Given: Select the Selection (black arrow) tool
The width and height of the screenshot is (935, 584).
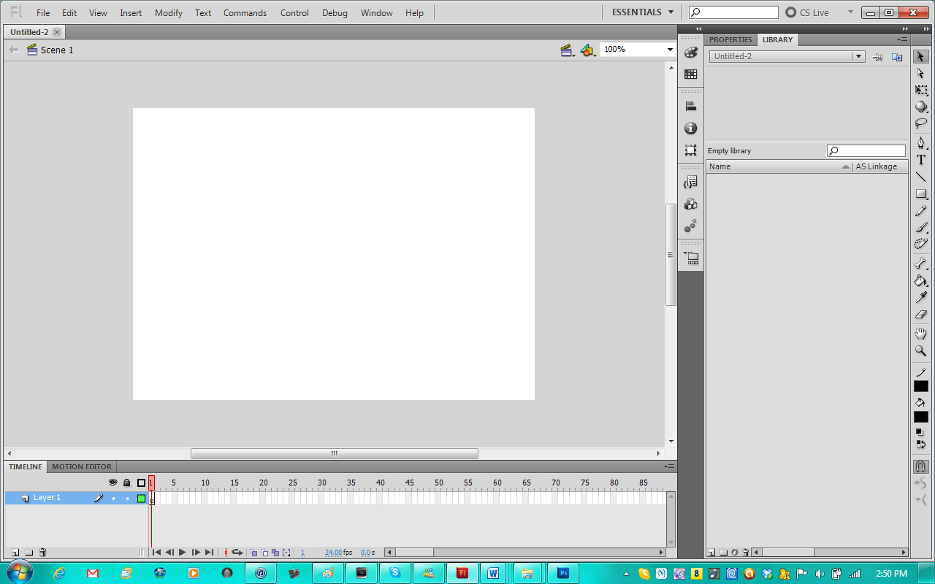Looking at the screenshot, I should (920, 56).
